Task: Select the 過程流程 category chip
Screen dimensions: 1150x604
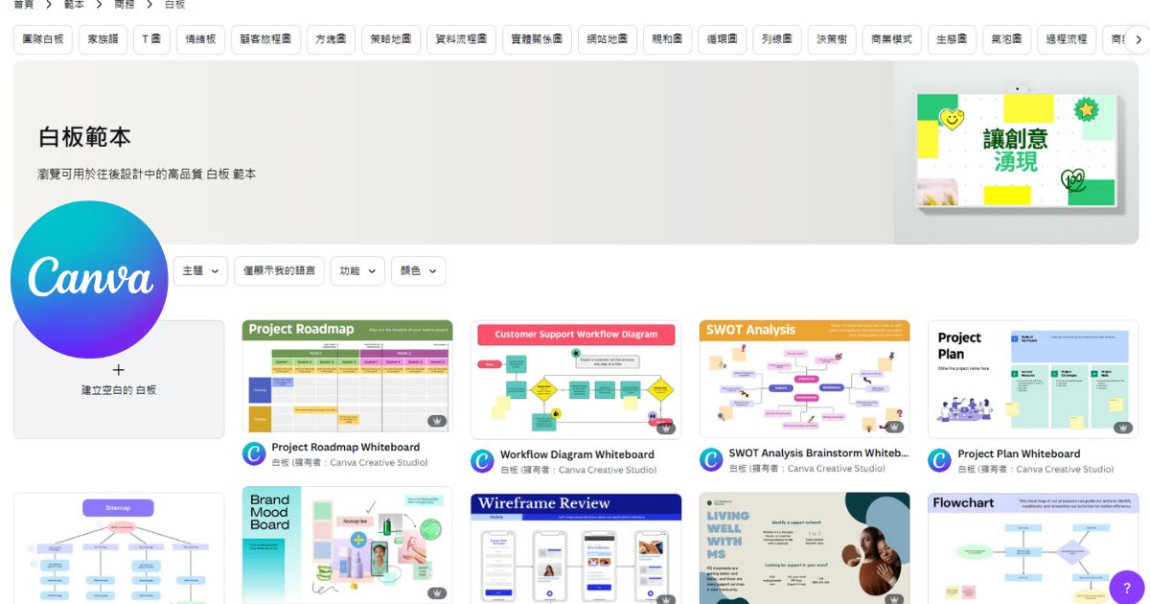Action: point(1068,40)
